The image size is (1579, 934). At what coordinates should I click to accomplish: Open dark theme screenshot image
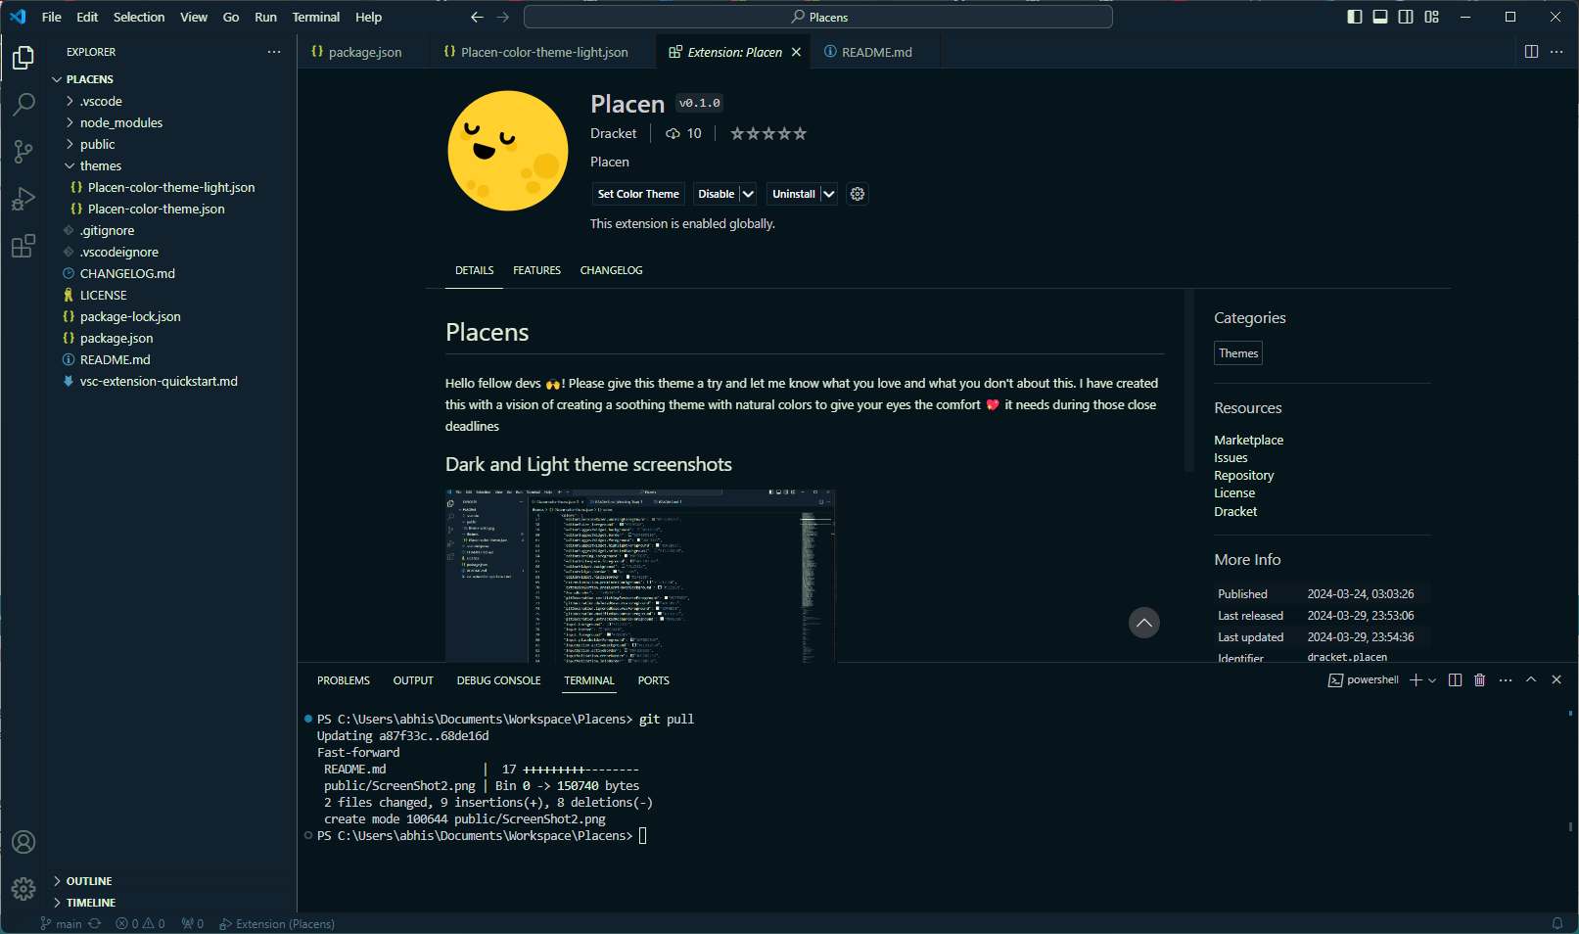tap(640, 577)
